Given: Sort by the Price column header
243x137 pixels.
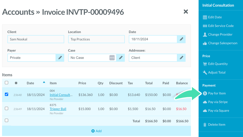Looking at the screenshot, I should click(82, 83).
